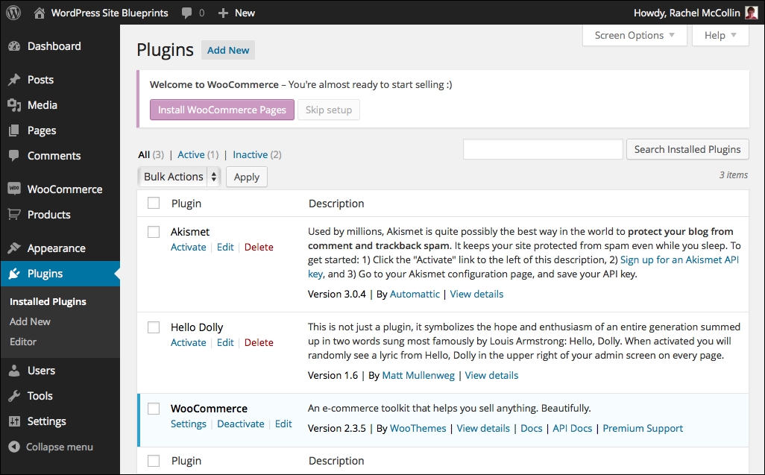Open Howdy, Rachel McCollin account menu
The width and height of the screenshot is (765, 475).
pos(695,13)
